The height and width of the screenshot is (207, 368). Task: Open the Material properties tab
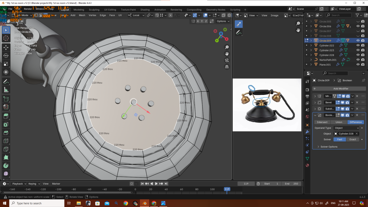(x=307, y=165)
